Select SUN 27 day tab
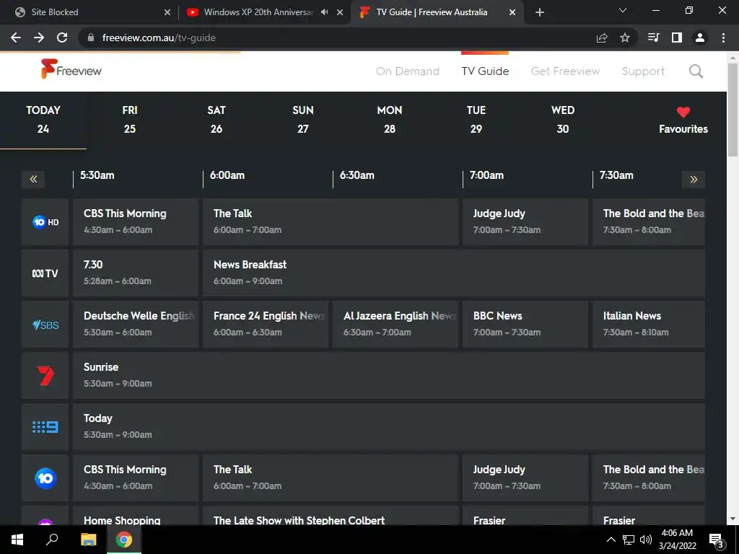This screenshot has height=554, width=739. click(302, 119)
